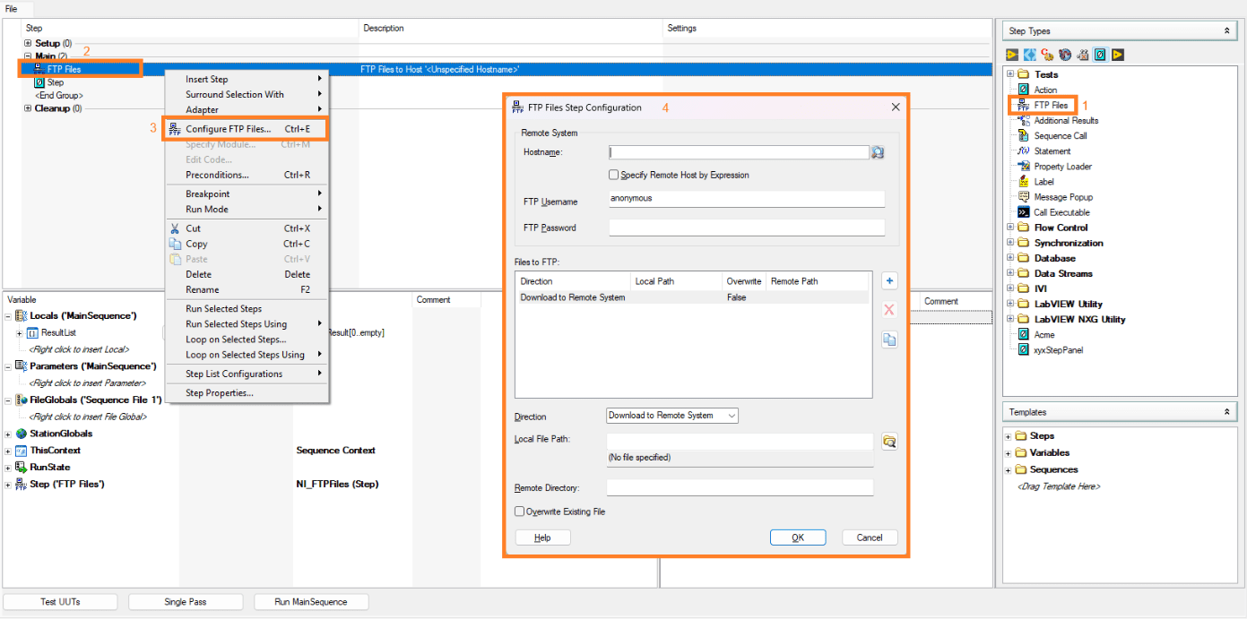1247x619 pixels.
Task: Click the FTP Username field containing anonymous
Action: (747, 199)
